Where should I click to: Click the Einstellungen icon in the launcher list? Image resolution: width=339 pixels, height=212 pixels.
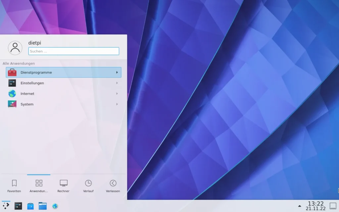[12, 83]
